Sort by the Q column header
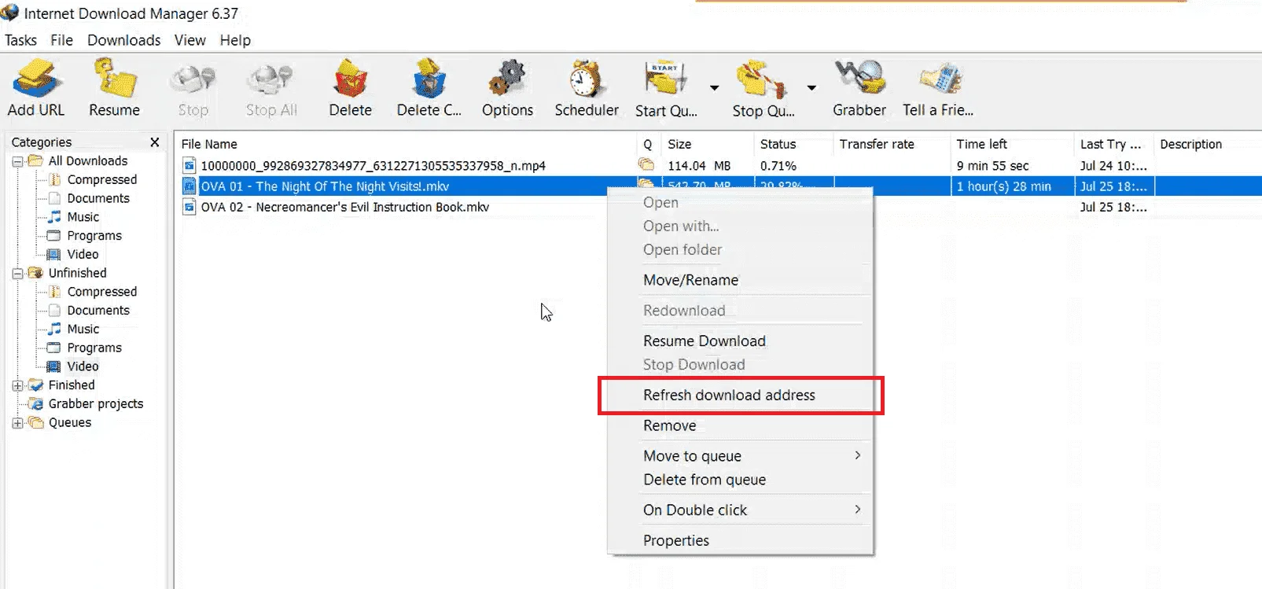Image resolution: width=1262 pixels, height=589 pixels. pos(649,144)
